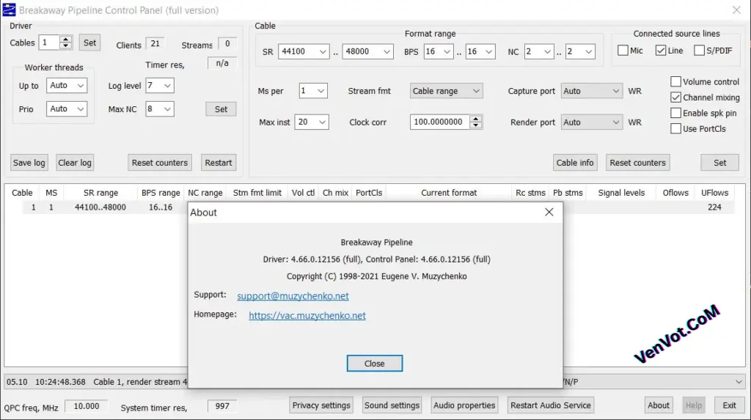Screen dimensions: 751x420
Task: Decrease the Cables count with down arrow
Action: pyautogui.click(x=66, y=46)
